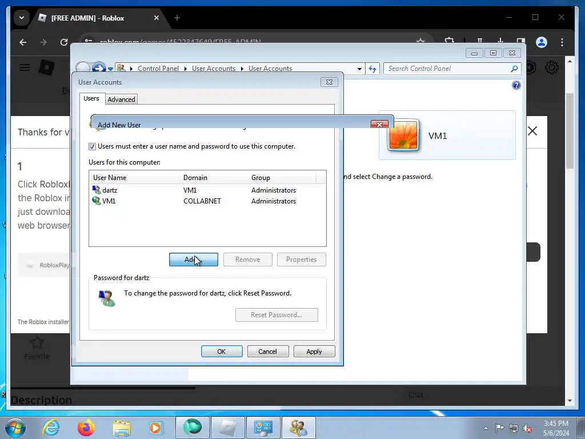Switch to the Roblox taskbar window
585x439 pixels.
pos(228,428)
